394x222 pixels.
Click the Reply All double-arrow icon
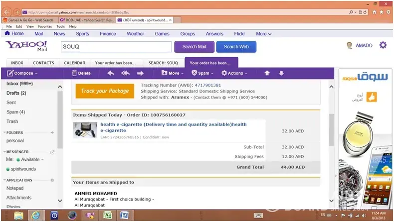[x=125, y=73]
